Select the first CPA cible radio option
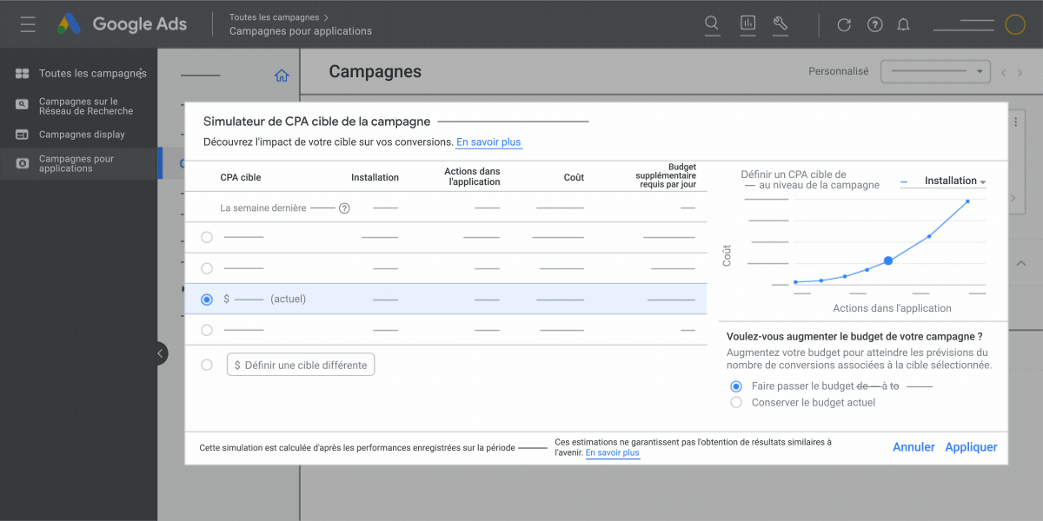The height and width of the screenshot is (521, 1043). (207, 237)
